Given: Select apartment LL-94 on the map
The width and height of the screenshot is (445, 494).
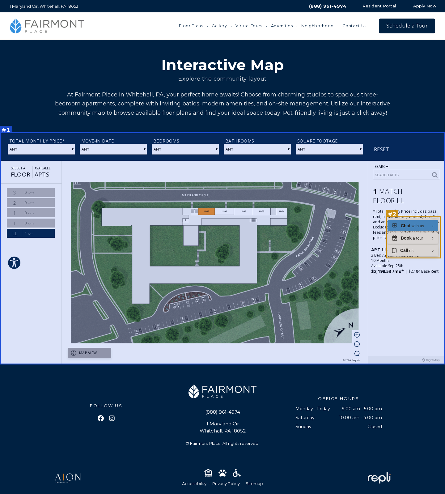Looking at the screenshot, I should coord(282,211).
